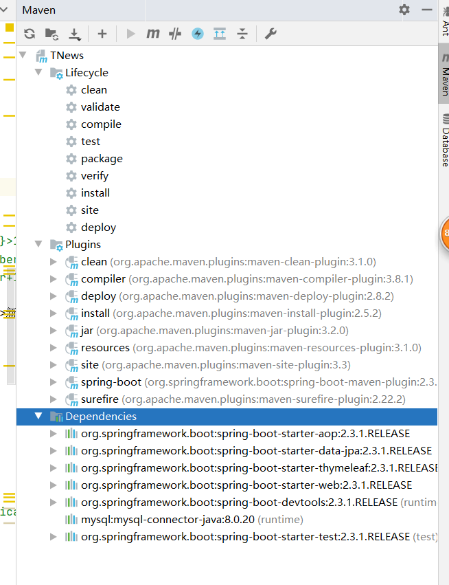Expand spring-boot-devtools dependency
Viewport: 449px width, 585px height.
(x=54, y=503)
